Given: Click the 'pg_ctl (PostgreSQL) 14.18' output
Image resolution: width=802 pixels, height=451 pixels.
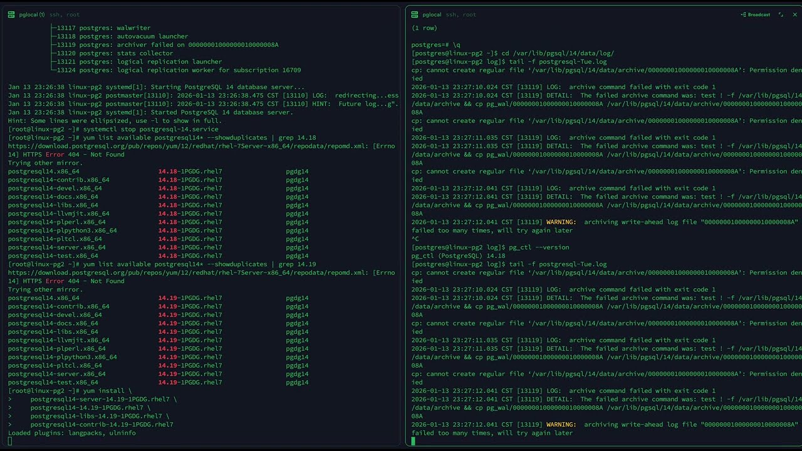Looking at the screenshot, I should point(459,256).
